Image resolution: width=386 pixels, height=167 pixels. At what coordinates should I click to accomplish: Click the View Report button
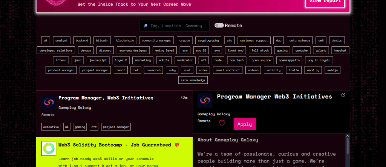(325, 2)
